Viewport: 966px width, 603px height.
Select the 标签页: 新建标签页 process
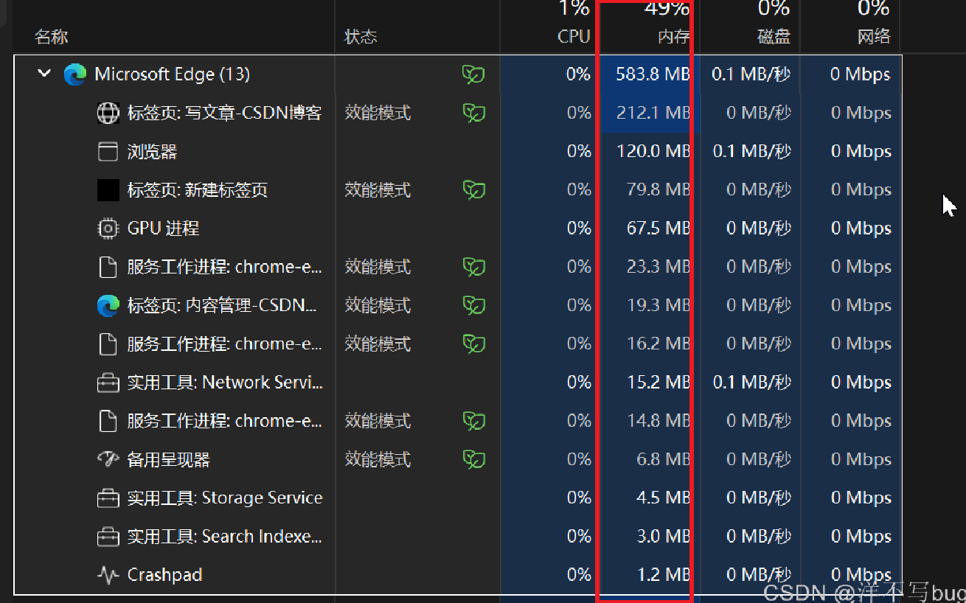click(197, 190)
